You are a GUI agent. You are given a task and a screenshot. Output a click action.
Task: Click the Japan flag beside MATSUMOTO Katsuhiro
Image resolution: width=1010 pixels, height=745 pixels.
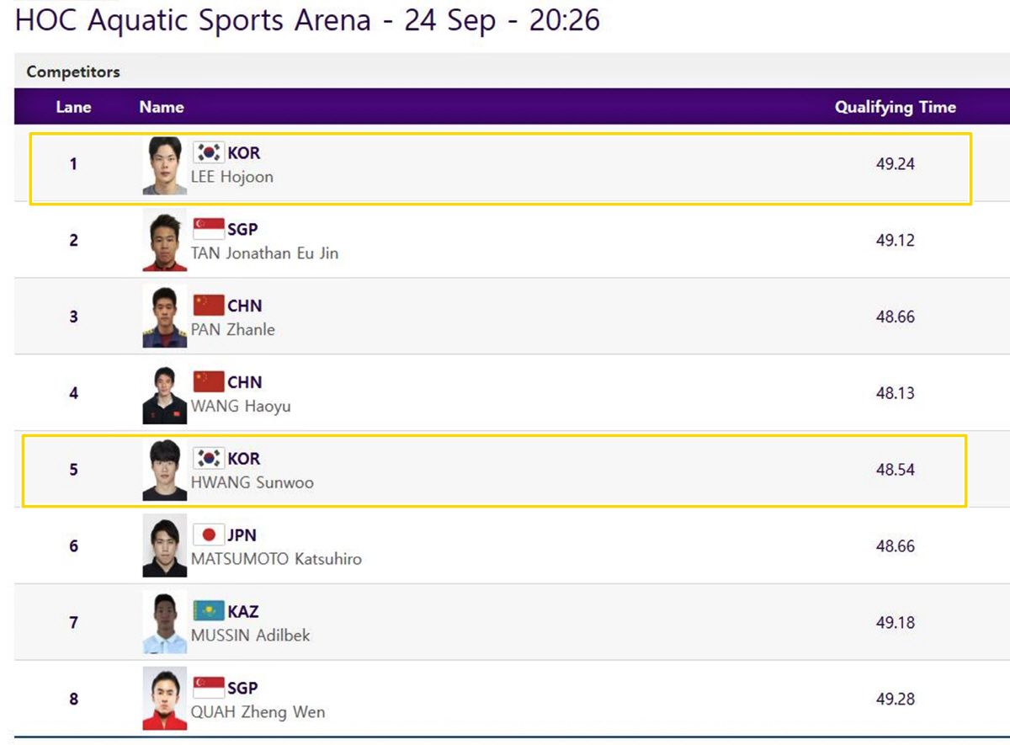pyautogui.click(x=209, y=535)
